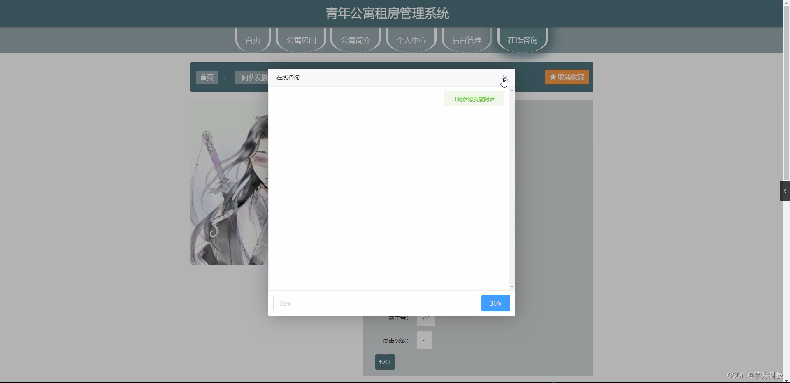Select the active 在线咨询 navigation tab
Image resolution: width=790 pixels, height=383 pixels.
point(523,40)
